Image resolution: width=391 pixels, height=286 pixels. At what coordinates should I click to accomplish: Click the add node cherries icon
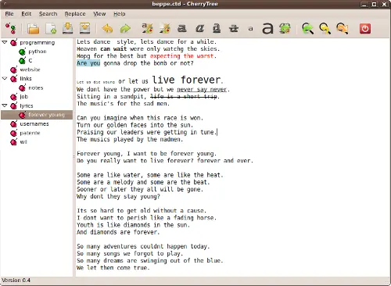click(10, 28)
